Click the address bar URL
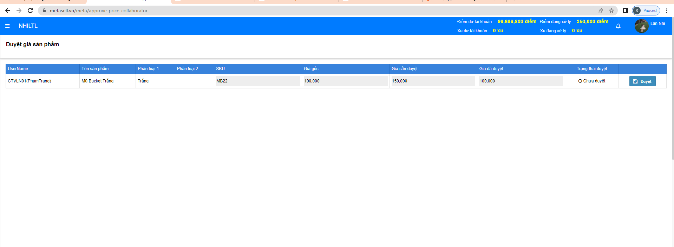Image resolution: width=674 pixels, height=247 pixels. pos(99,11)
